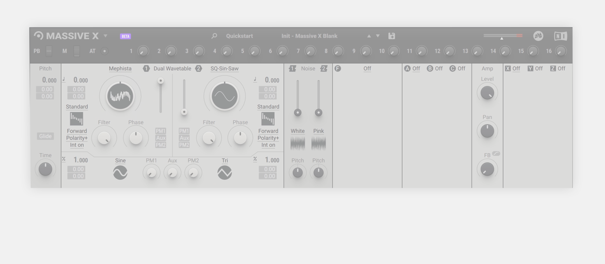Image resolution: width=605 pixels, height=264 pixels.
Task: Toggle oscillator 1 PM1 routing
Action: point(161,131)
